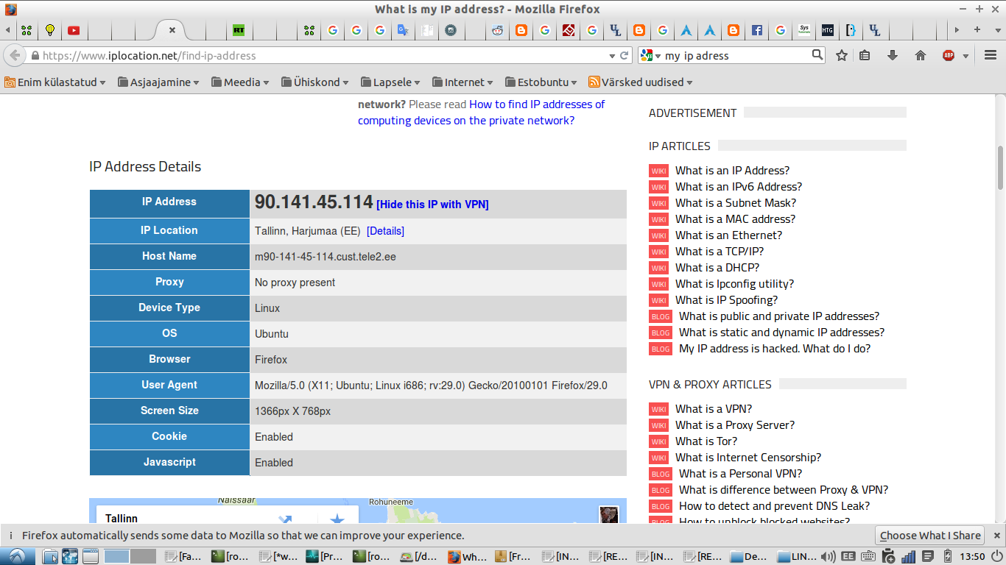Image resolution: width=1006 pixels, height=565 pixels.
Task: Click the search magnifier icon
Action: point(817,55)
